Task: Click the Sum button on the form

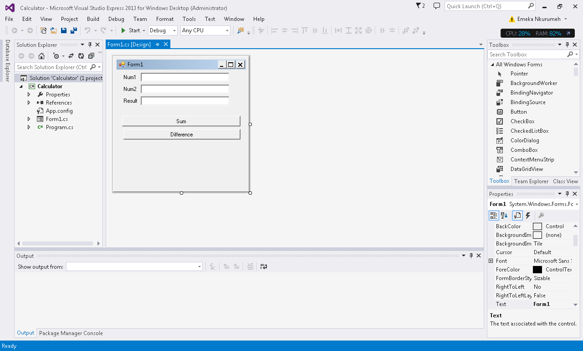Action: tap(181, 121)
